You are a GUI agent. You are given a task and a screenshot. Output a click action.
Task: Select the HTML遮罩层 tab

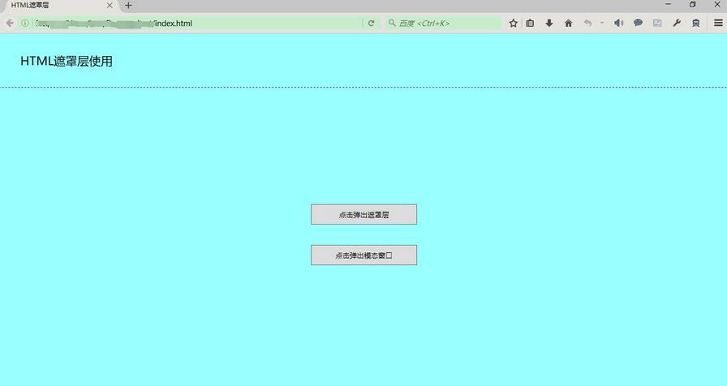pyautogui.click(x=49, y=6)
